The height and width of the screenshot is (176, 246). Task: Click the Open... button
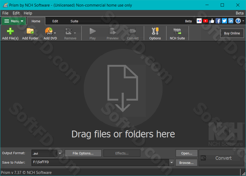coord(186,153)
